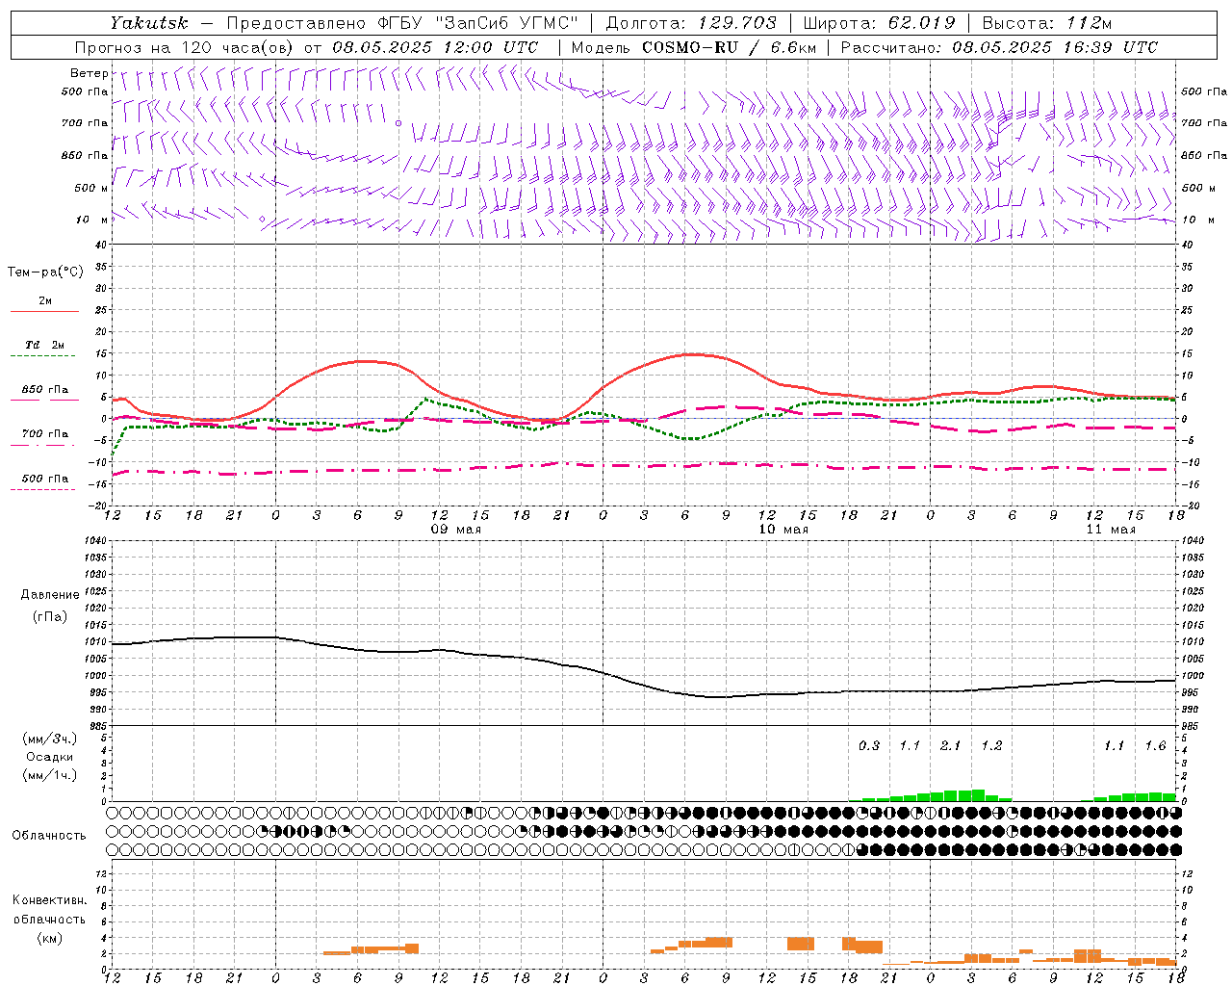Click the computed time 08.05.2025 16:39 UTC
The image size is (1232, 986).
(1055, 47)
